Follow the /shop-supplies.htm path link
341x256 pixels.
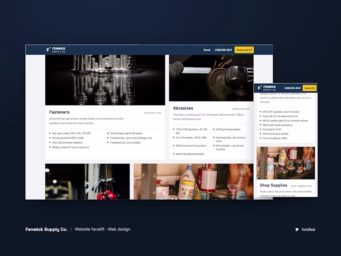click(x=301, y=186)
